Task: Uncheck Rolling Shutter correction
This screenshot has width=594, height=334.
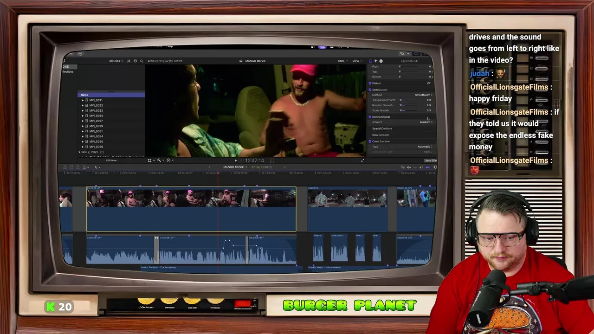Action: [x=370, y=117]
